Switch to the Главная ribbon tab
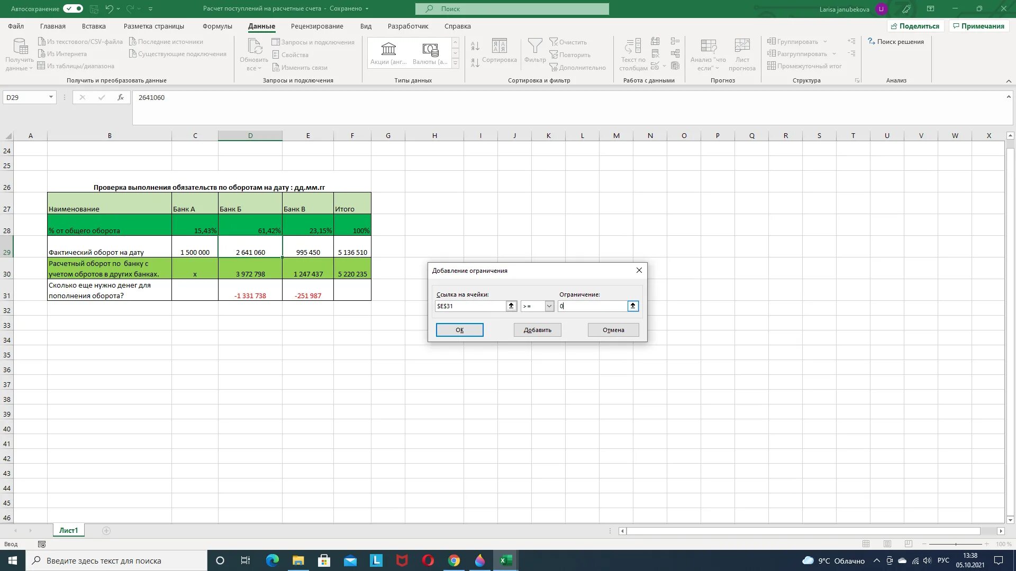This screenshot has width=1016, height=571. click(53, 26)
